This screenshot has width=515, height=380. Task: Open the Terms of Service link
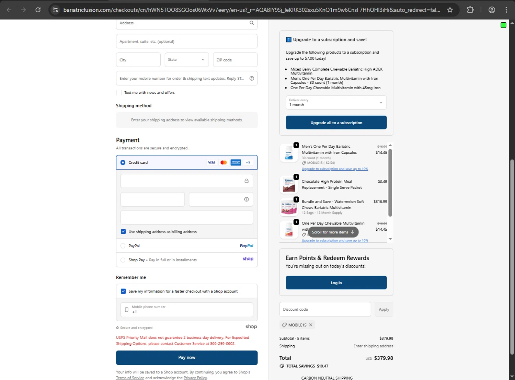click(x=130, y=378)
